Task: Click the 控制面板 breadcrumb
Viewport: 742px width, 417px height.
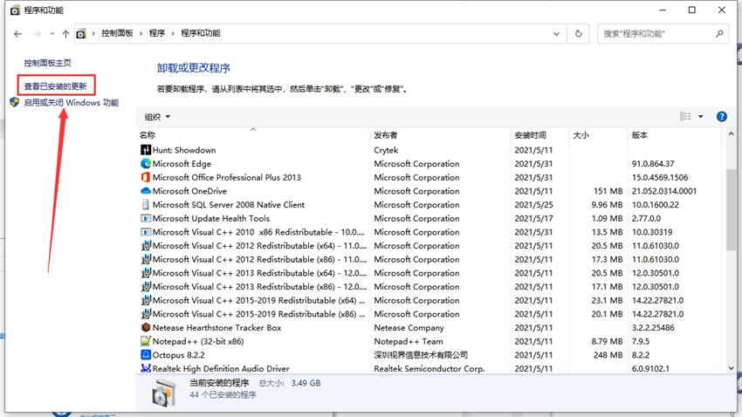Action: pos(117,33)
